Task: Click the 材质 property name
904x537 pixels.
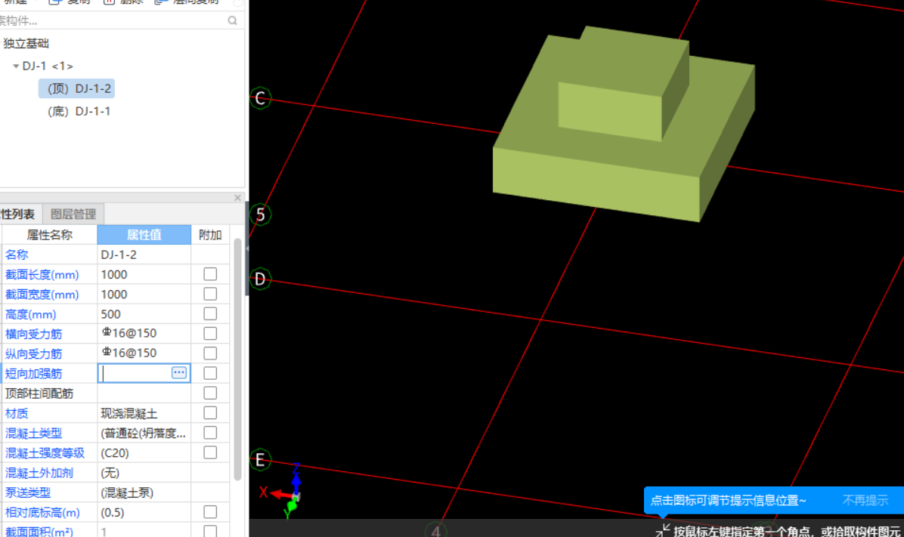Action: (17, 414)
